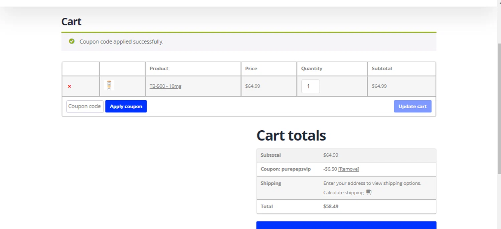The width and height of the screenshot is (501, 229).
Task: Click the Cart totals heading
Action: tap(291, 135)
